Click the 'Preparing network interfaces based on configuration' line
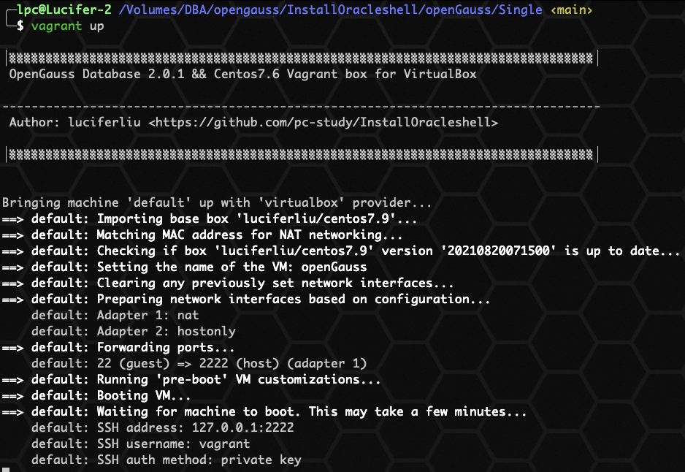685x472 pixels. [246, 300]
